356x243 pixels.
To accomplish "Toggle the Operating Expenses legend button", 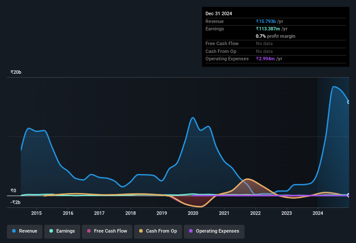I will pos(214,231).
